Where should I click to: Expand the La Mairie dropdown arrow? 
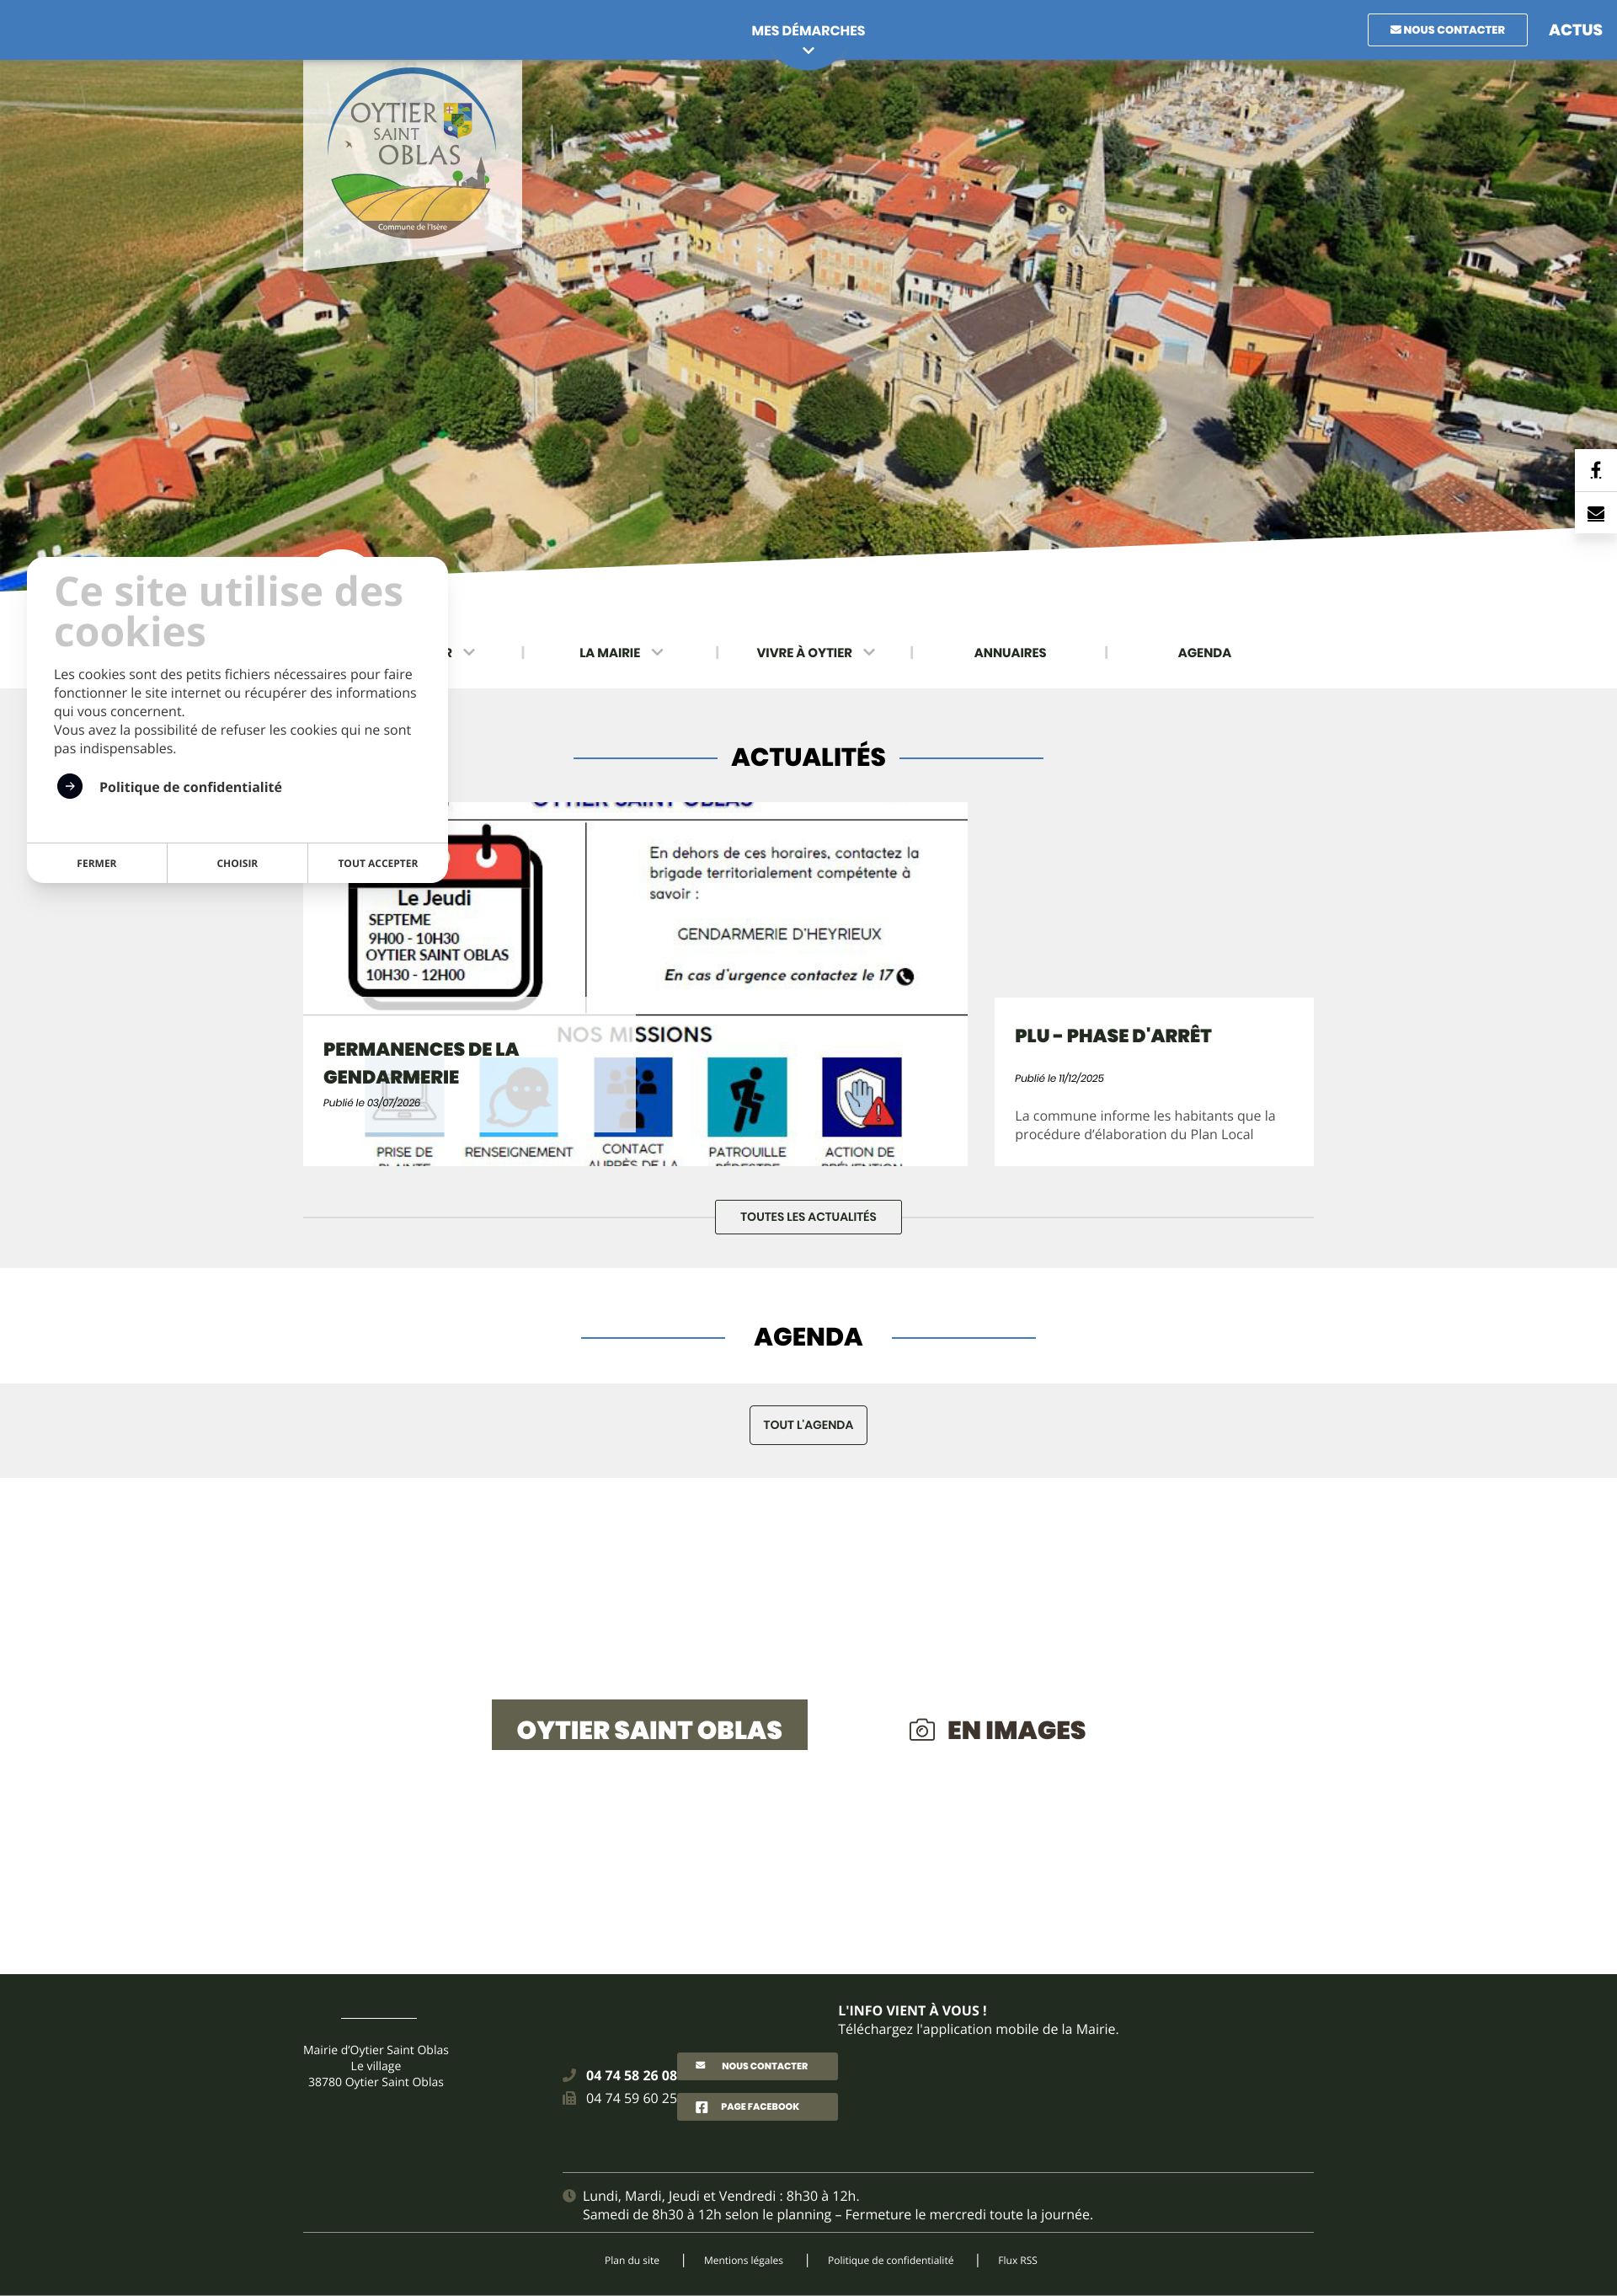658,652
